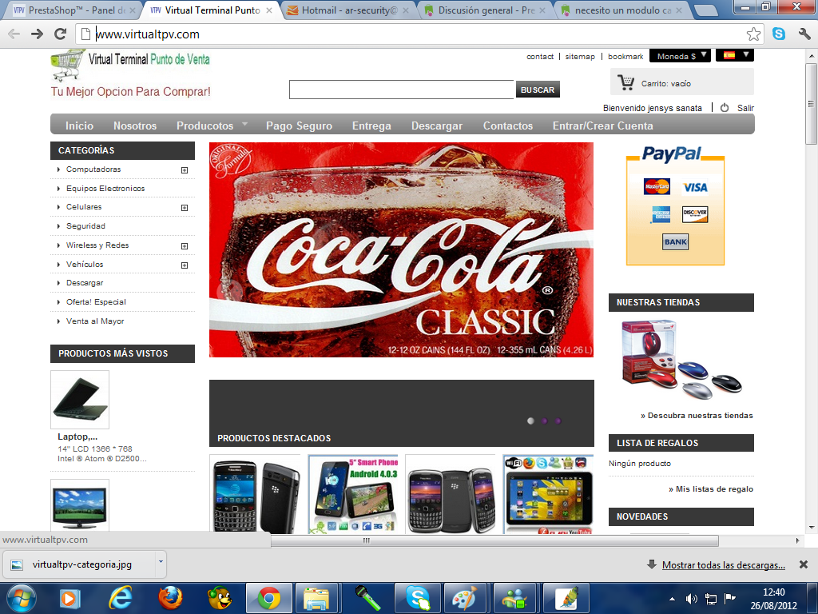The width and height of the screenshot is (818, 614).
Task: Expand the Computadoras category
Action: click(185, 170)
